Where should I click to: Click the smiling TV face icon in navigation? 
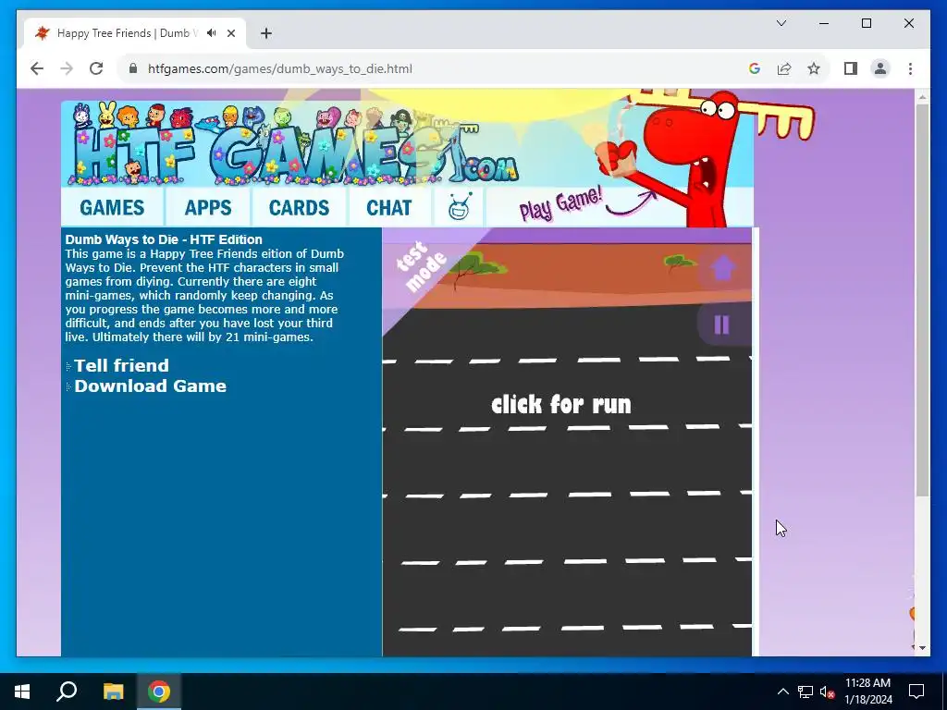pos(459,206)
